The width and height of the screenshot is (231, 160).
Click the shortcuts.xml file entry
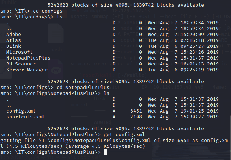pos(25,117)
